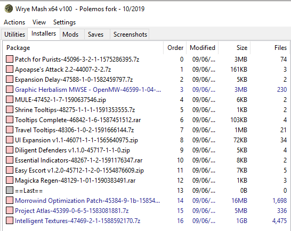Click status square for Project Atlas
The image size is (291, 231).
10,210
